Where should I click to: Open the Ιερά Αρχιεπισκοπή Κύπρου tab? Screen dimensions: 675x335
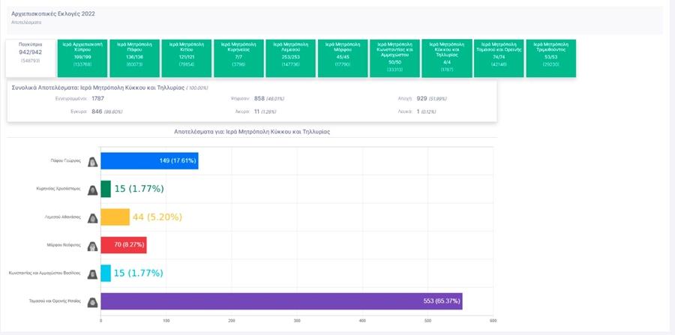tap(82, 58)
